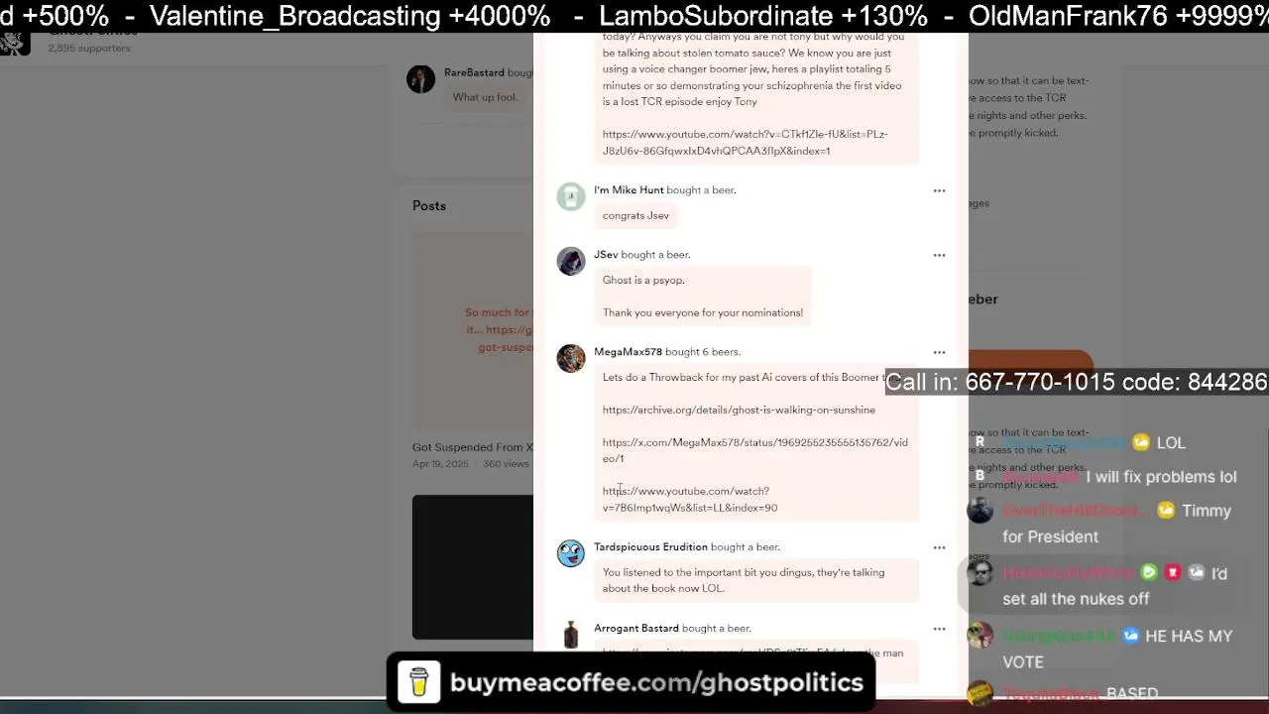
Task: Click MegaMax578's profile avatar
Action: coord(571,358)
